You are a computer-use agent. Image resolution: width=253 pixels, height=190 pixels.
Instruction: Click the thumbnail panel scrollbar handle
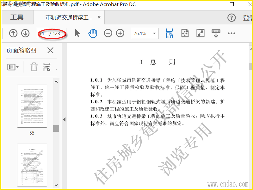point(56,129)
